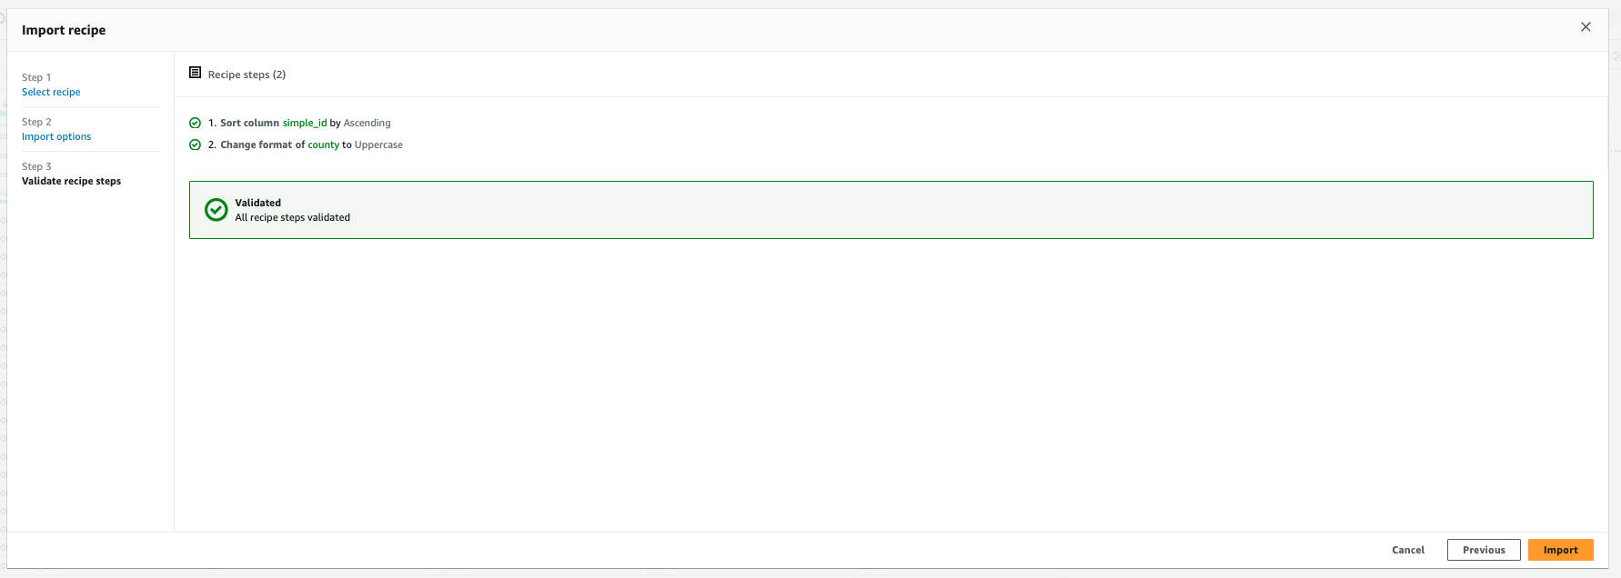Go to the Import options step link
The height and width of the screenshot is (578, 1621).
pos(56,135)
